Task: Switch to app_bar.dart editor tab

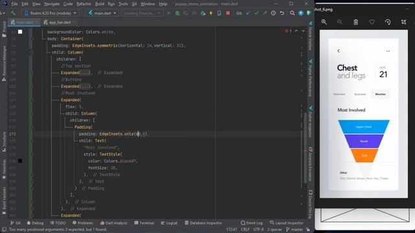Action: [59, 23]
